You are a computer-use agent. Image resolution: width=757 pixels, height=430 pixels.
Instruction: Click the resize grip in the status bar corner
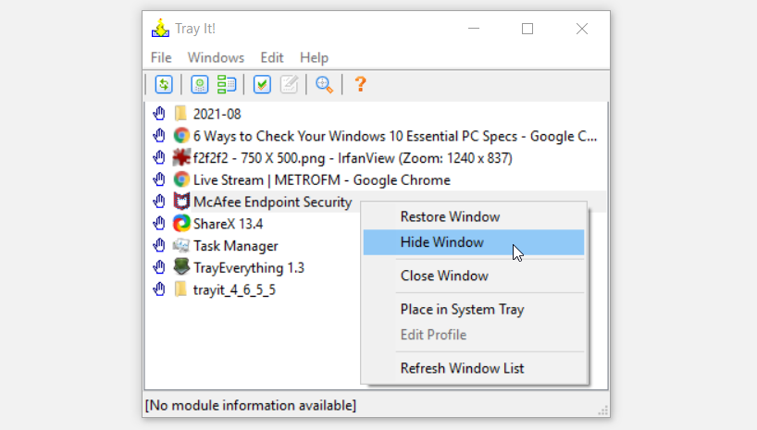[x=603, y=411]
